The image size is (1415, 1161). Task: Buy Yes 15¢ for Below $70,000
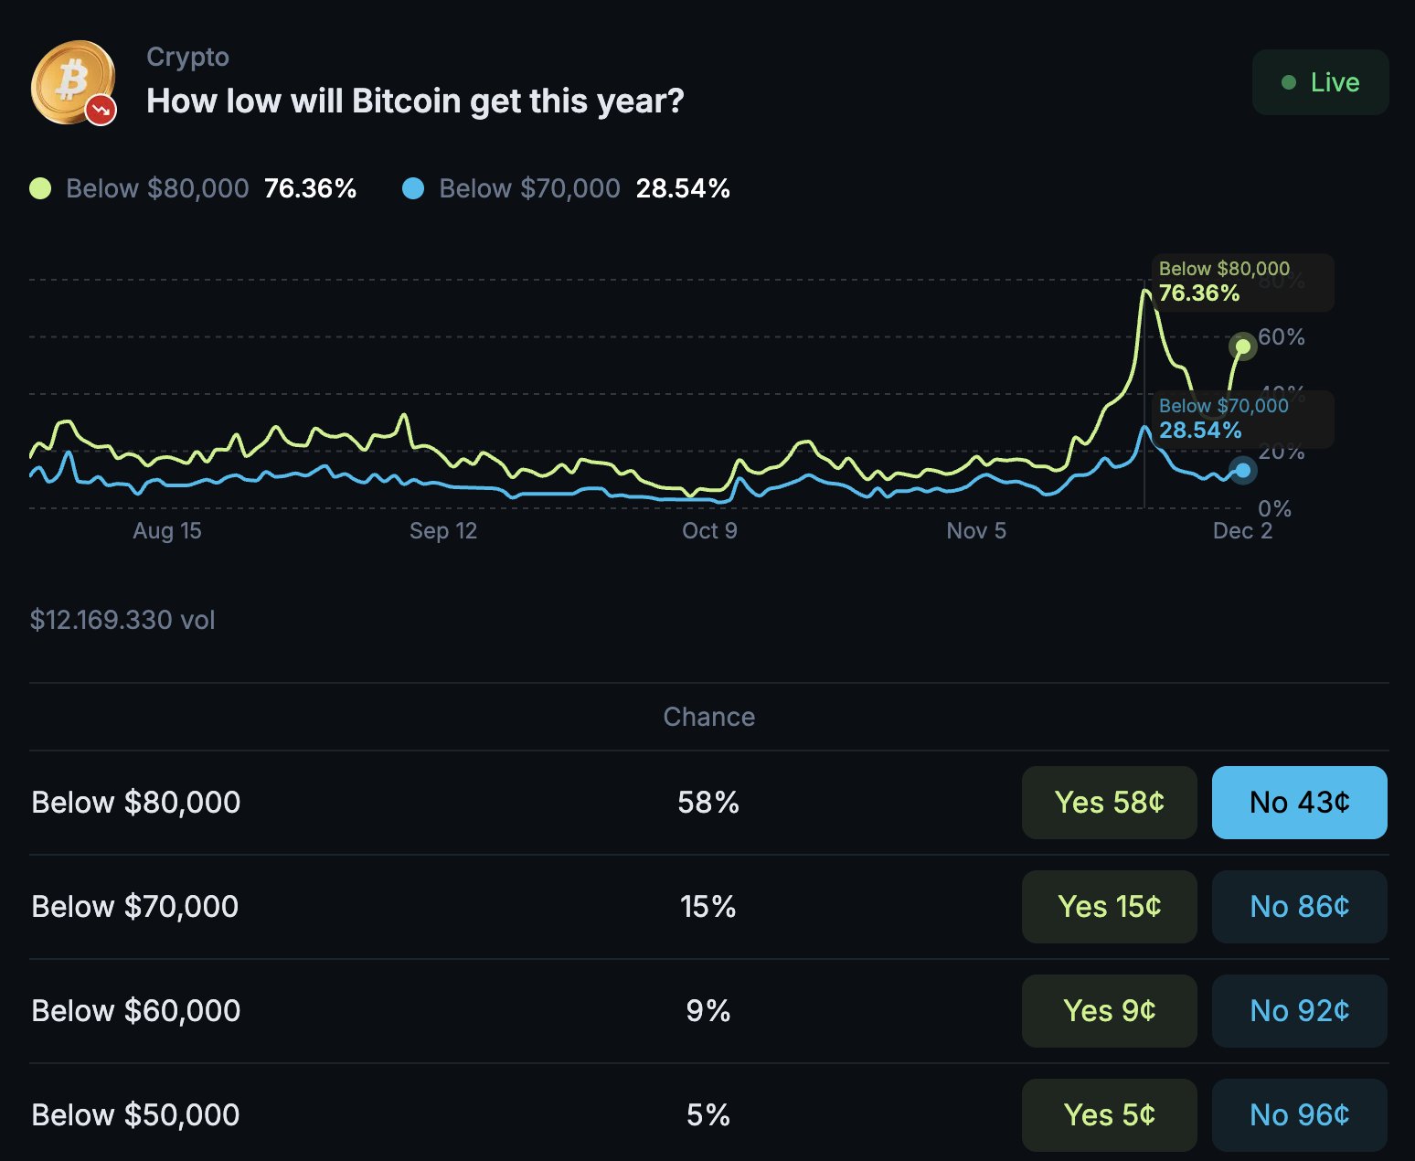pos(1109,907)
